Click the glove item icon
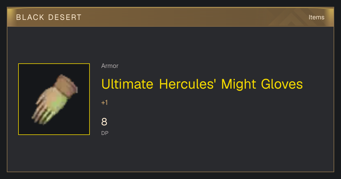Screen dimensions: 341x179 54,99
